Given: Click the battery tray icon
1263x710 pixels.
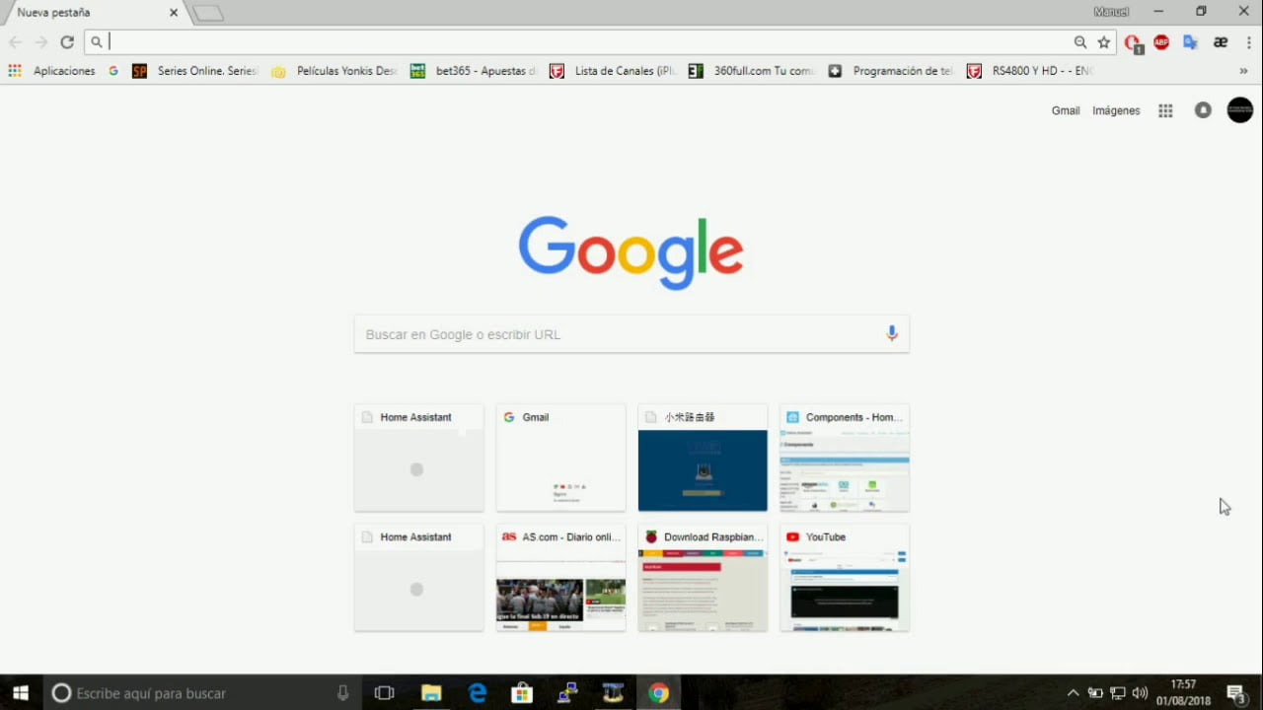Looking at the screenshot, I should tap(1095, 693).
